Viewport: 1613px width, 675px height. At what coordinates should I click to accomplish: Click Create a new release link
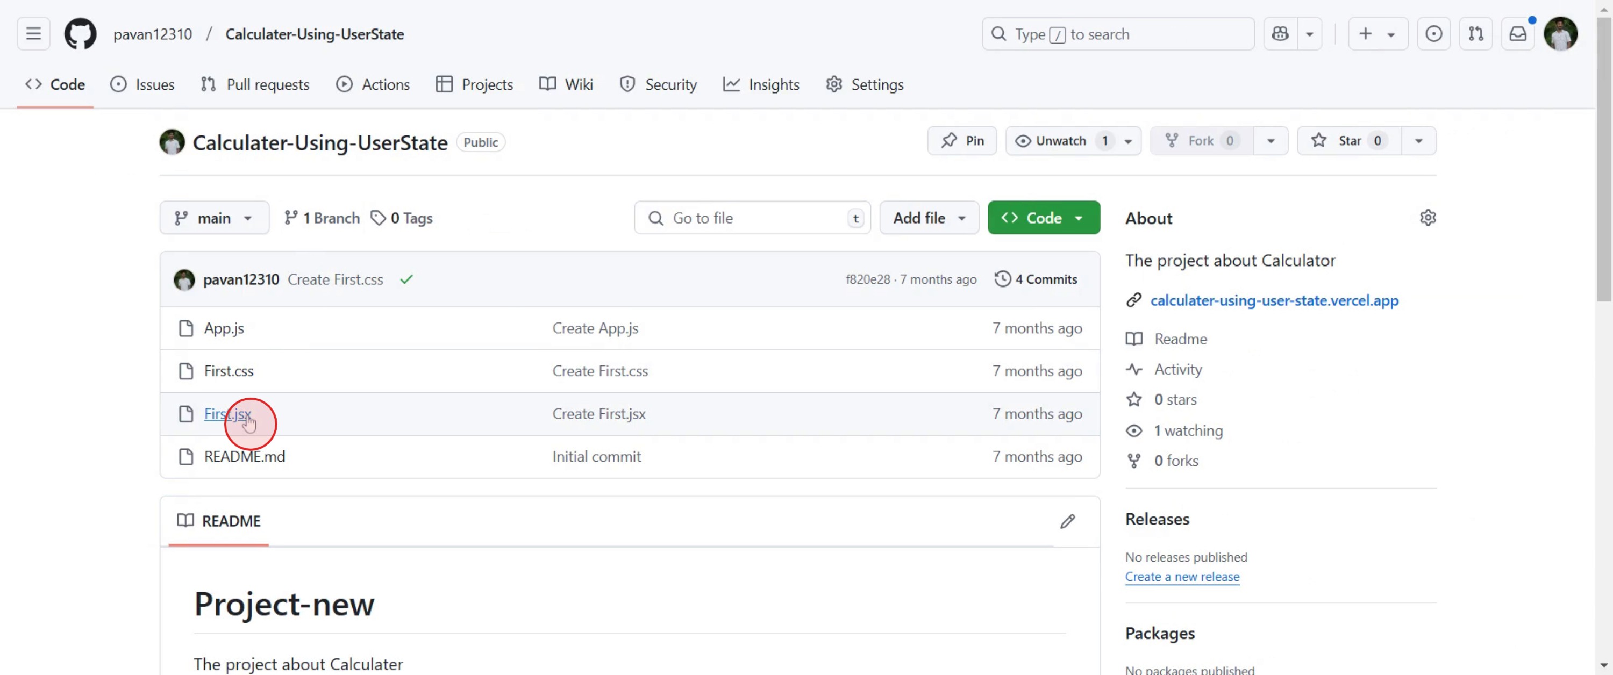click(x=1182, y=577)
